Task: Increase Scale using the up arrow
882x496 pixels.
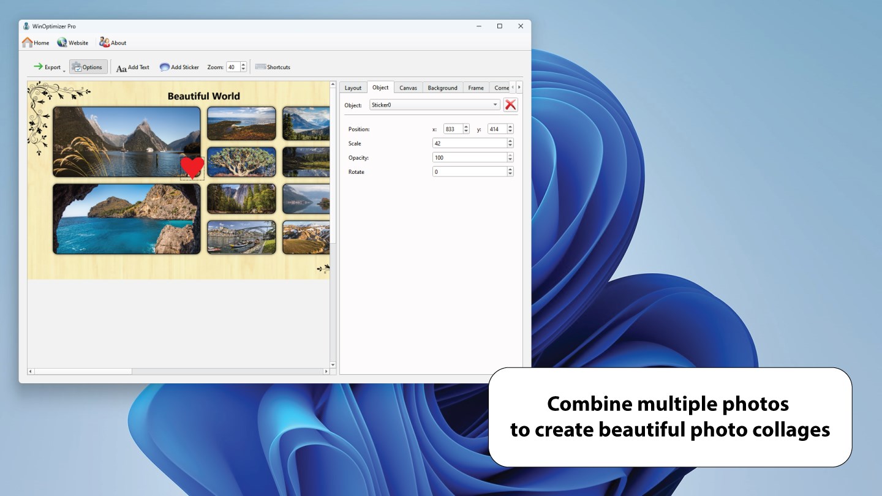Action: tap(510, 141)
